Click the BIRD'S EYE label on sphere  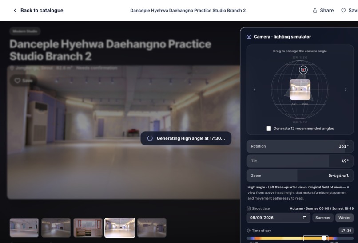[300, 58]
